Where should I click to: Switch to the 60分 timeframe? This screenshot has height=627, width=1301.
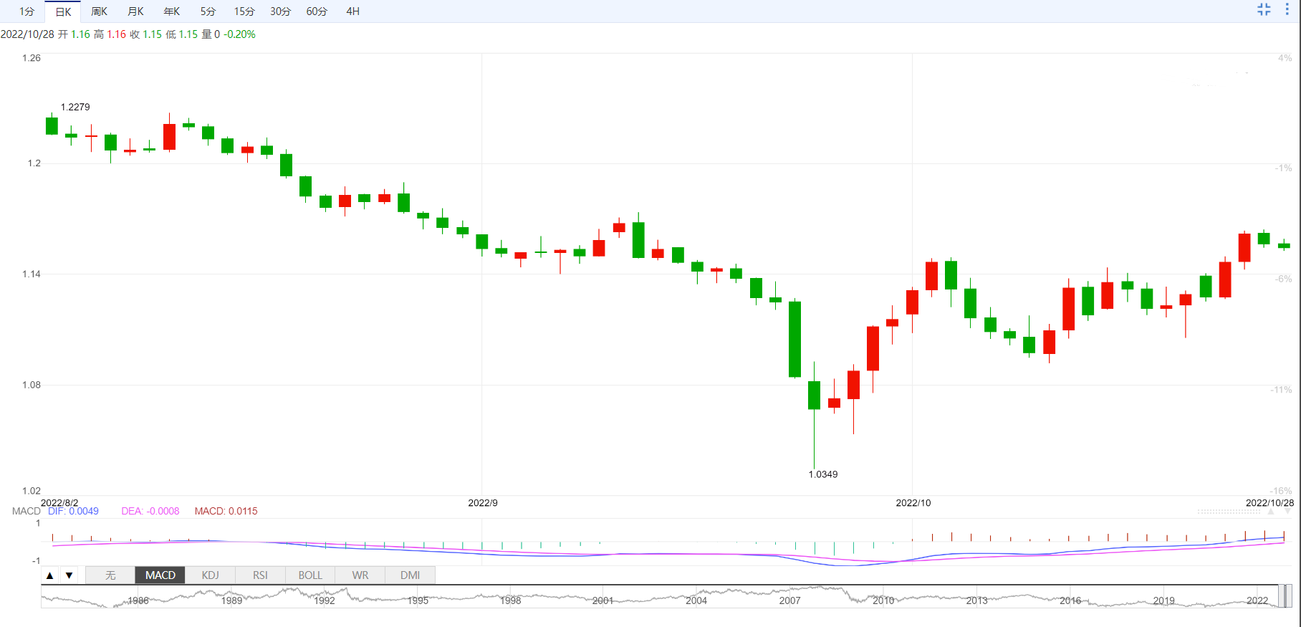point(317,11)
